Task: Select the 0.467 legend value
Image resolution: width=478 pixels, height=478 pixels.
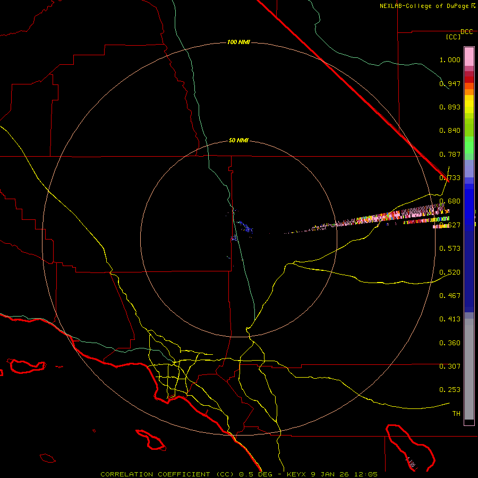Action: [x=450, y=295]
